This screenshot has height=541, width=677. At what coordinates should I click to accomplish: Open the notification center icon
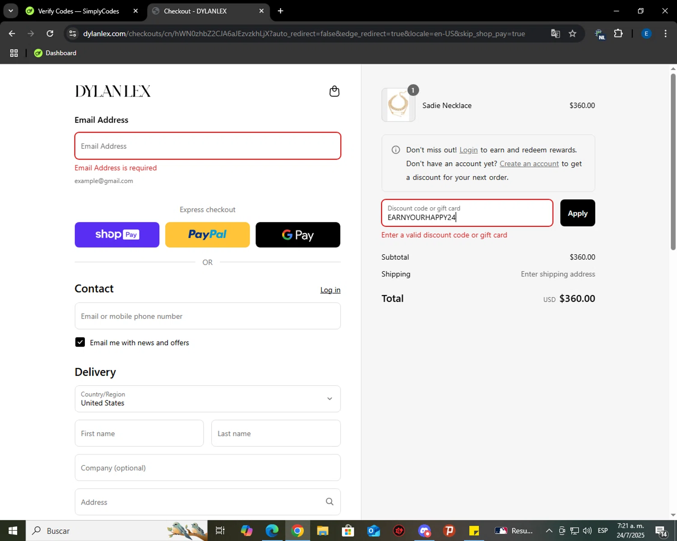(x=661, y=531)
